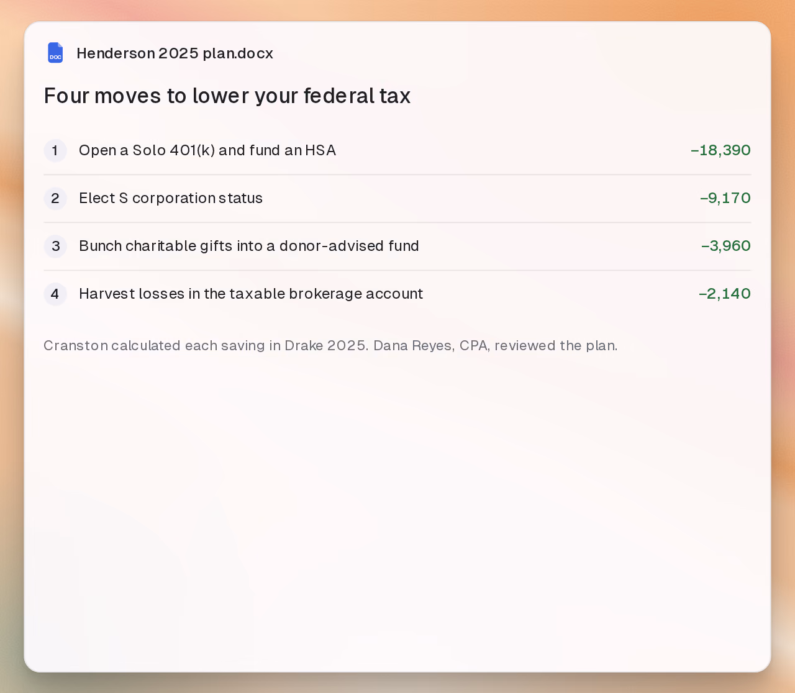The image size is (795, 693).
Task: Click the number 1 step badge
Action: 55,150
